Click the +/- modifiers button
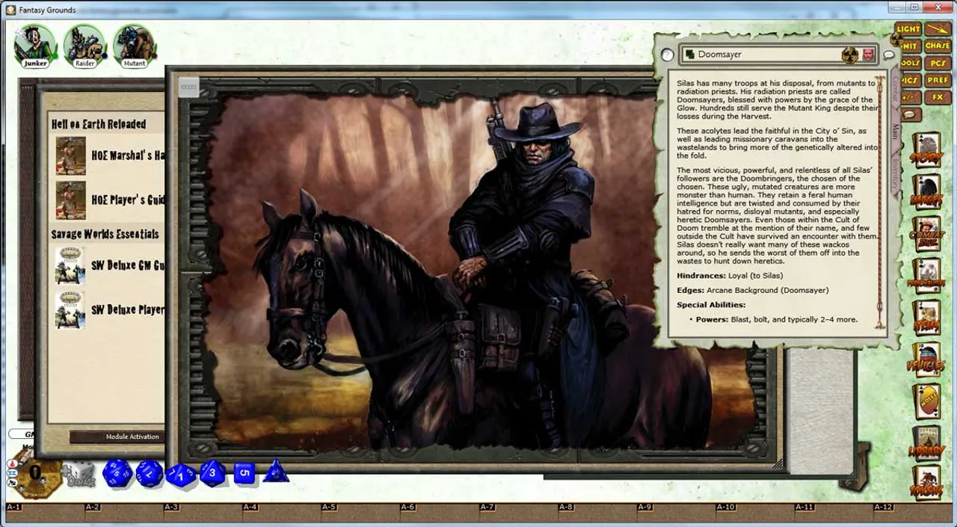 [x=910, y=97]
